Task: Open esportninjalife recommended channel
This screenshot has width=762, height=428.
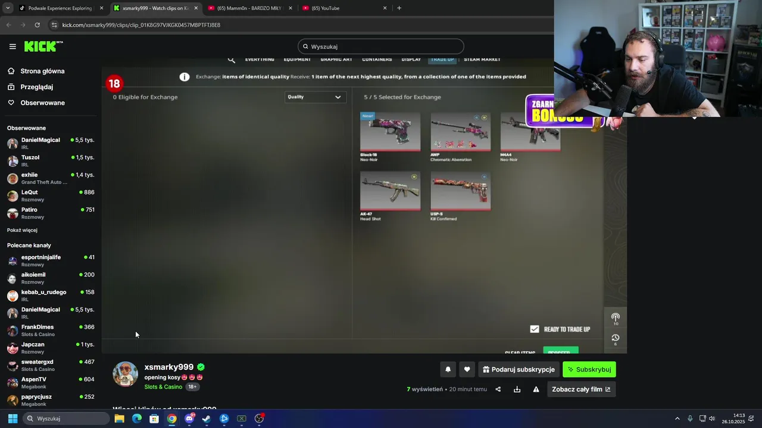Action: click(51, 260)
